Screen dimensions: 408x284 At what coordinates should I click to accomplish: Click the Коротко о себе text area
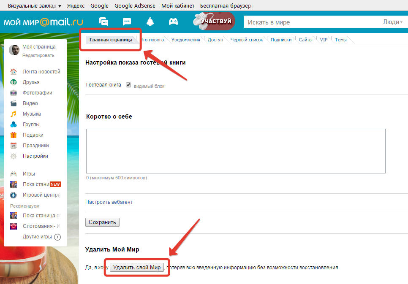tap(236, 151)
